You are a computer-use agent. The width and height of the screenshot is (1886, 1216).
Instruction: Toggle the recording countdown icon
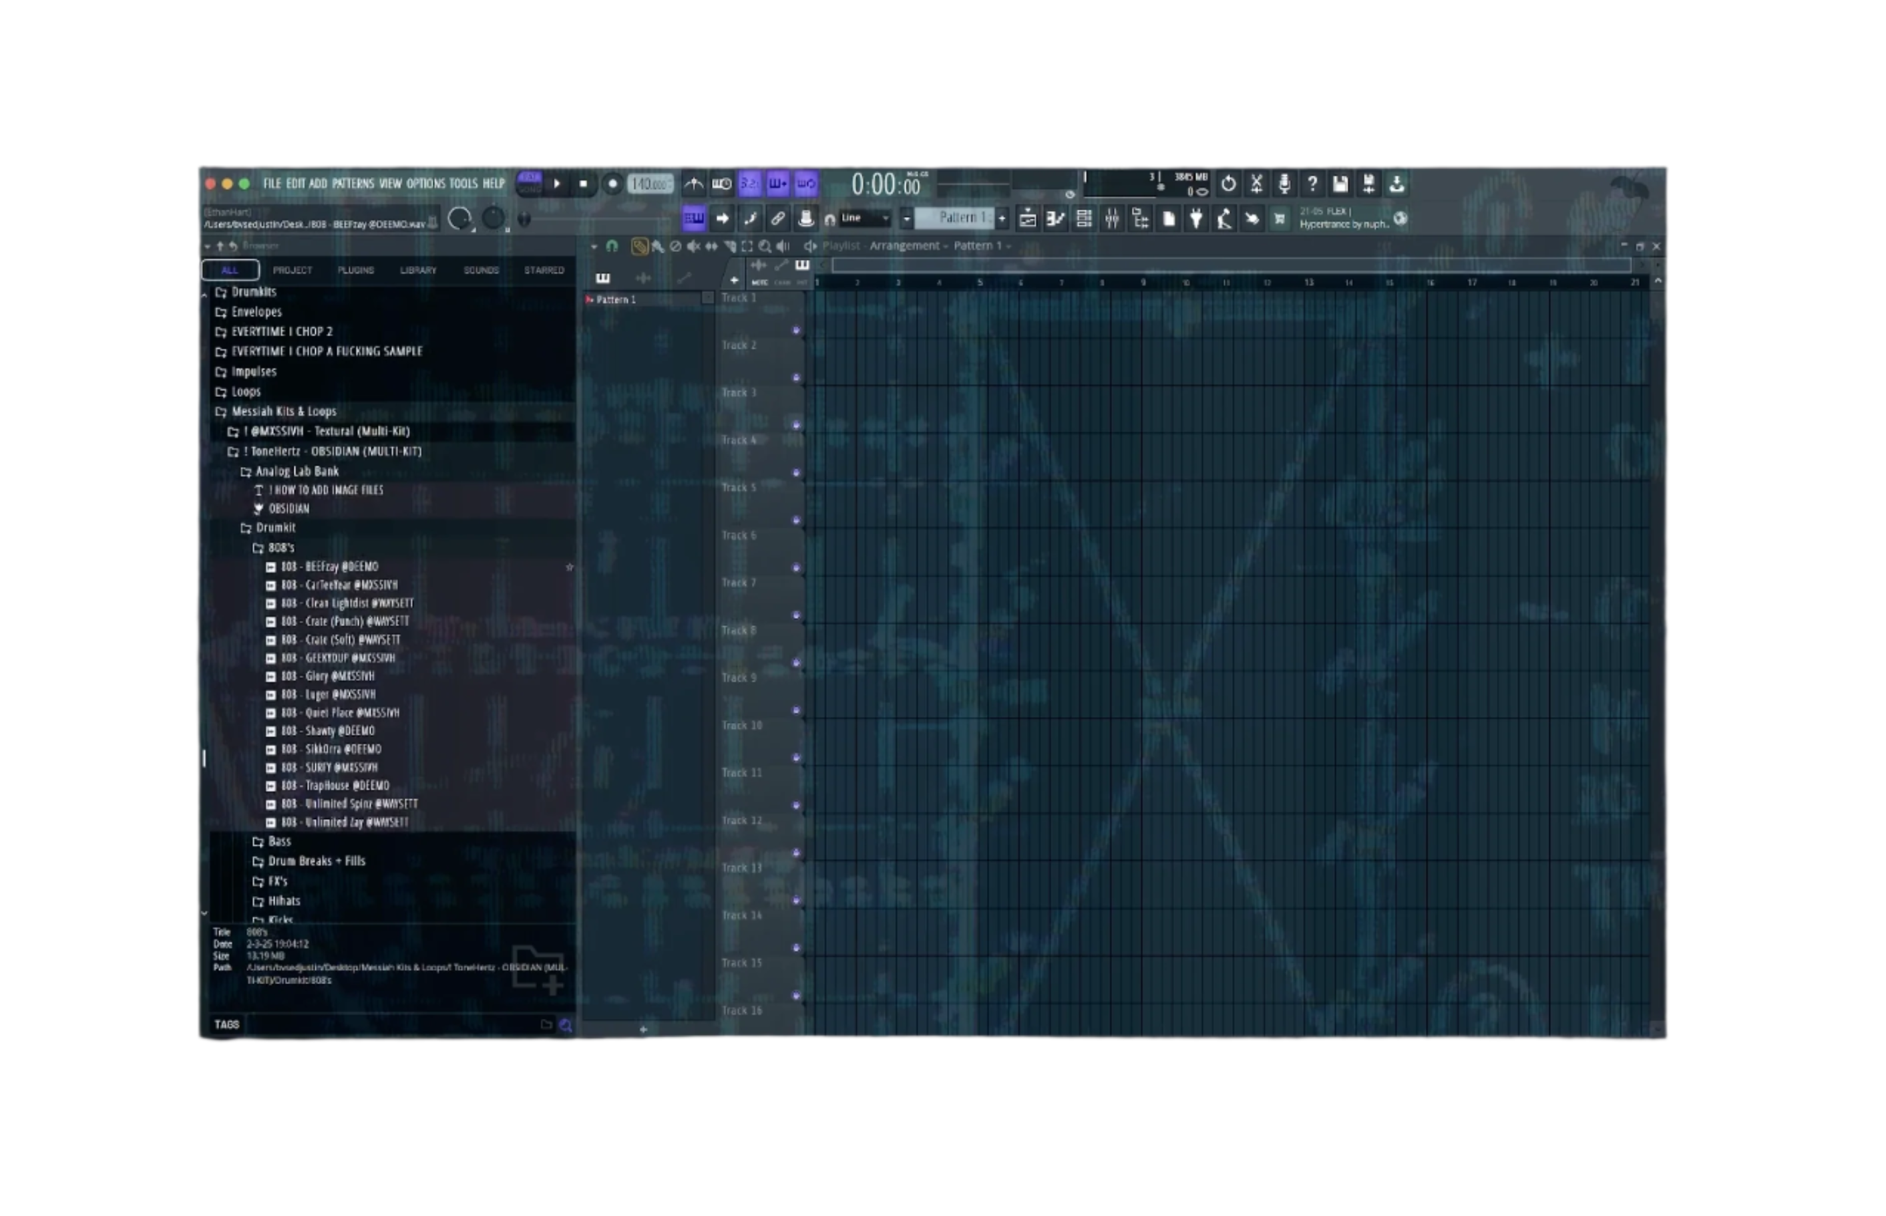click(750, 184)
